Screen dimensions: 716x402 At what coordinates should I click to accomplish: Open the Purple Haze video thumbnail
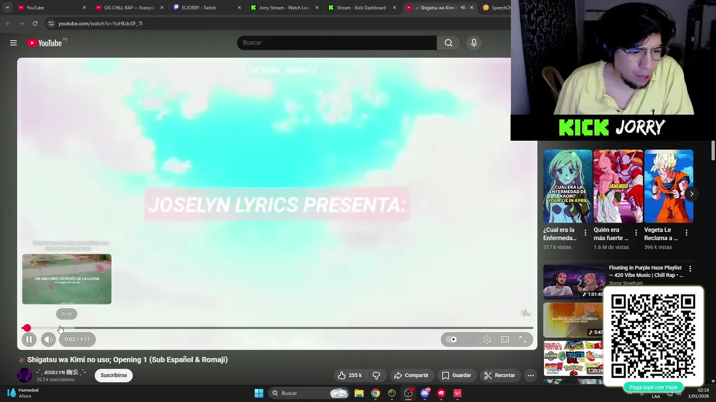click(x=574, y=283)
